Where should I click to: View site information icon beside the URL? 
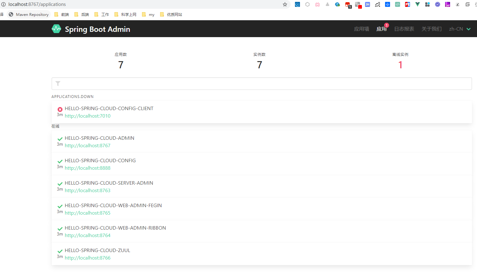tap(3, 4)
